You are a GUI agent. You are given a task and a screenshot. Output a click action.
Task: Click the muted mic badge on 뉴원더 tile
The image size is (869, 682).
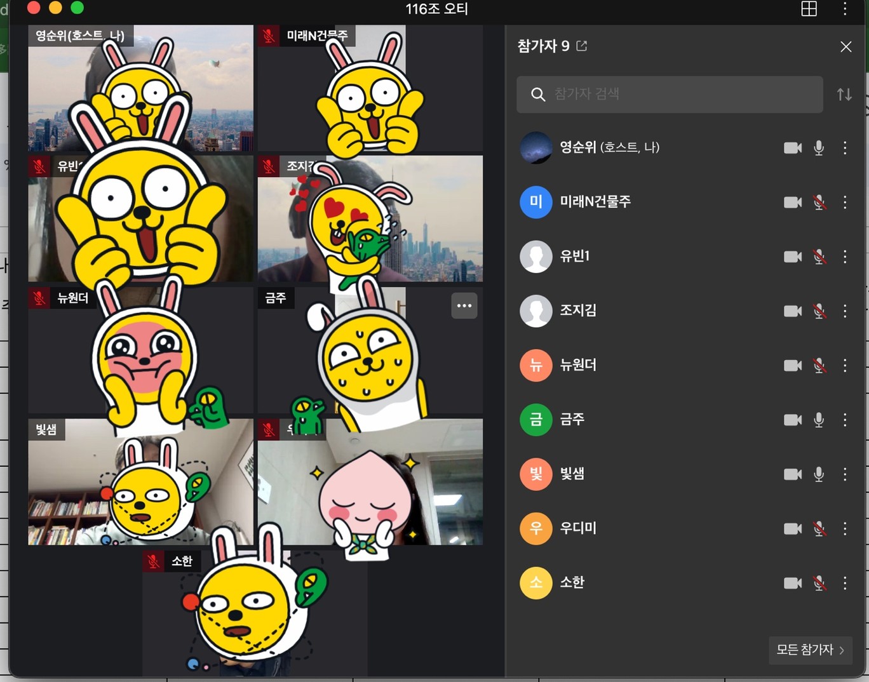(x=39, y=298)
